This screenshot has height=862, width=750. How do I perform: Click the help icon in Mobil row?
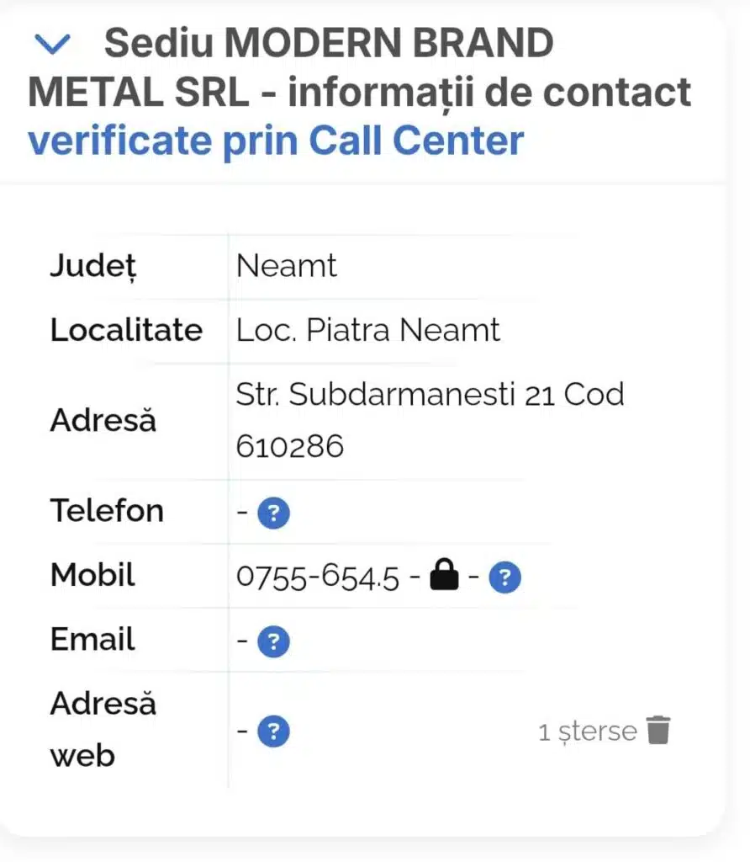pos(505,578)
